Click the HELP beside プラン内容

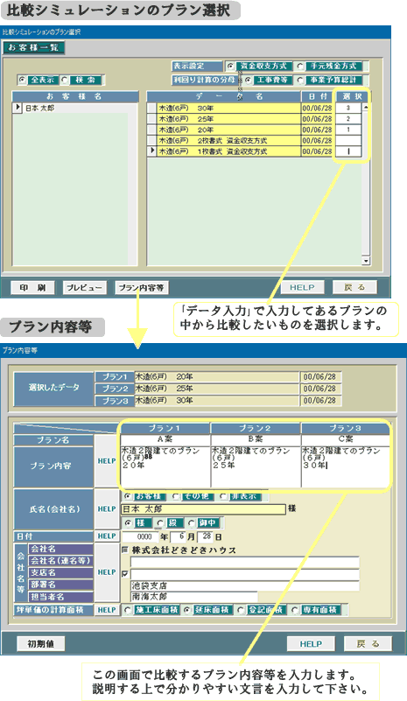coord(107,461)
